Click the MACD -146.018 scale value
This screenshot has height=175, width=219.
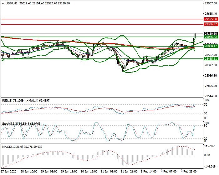point(210,167)
